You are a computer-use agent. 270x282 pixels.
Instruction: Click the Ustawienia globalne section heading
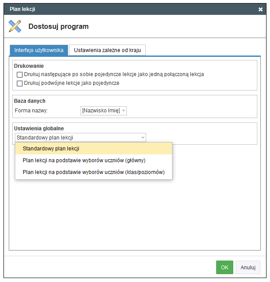39,129
